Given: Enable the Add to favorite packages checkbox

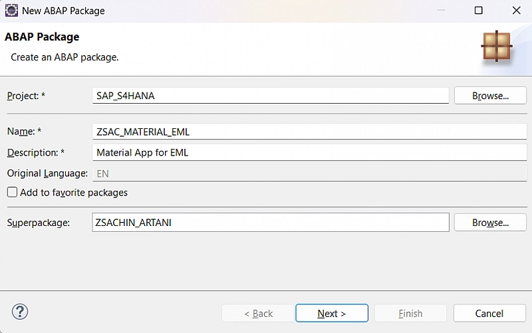Looking at the screenshot, I should pyautogui.click(x=13, y=193).
